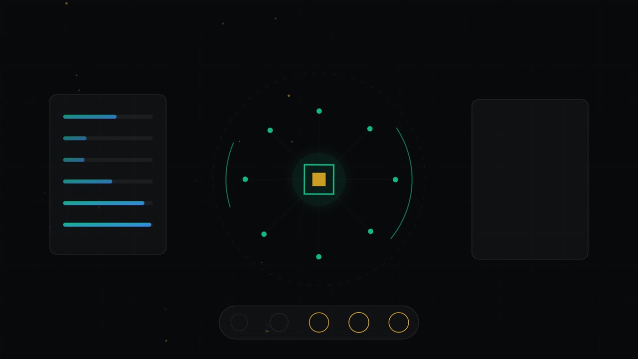Select the middle gold-ringed circle in the bottom bar
Image resolution: width=638 pixels, height=359 pixels.
(319, 323)
